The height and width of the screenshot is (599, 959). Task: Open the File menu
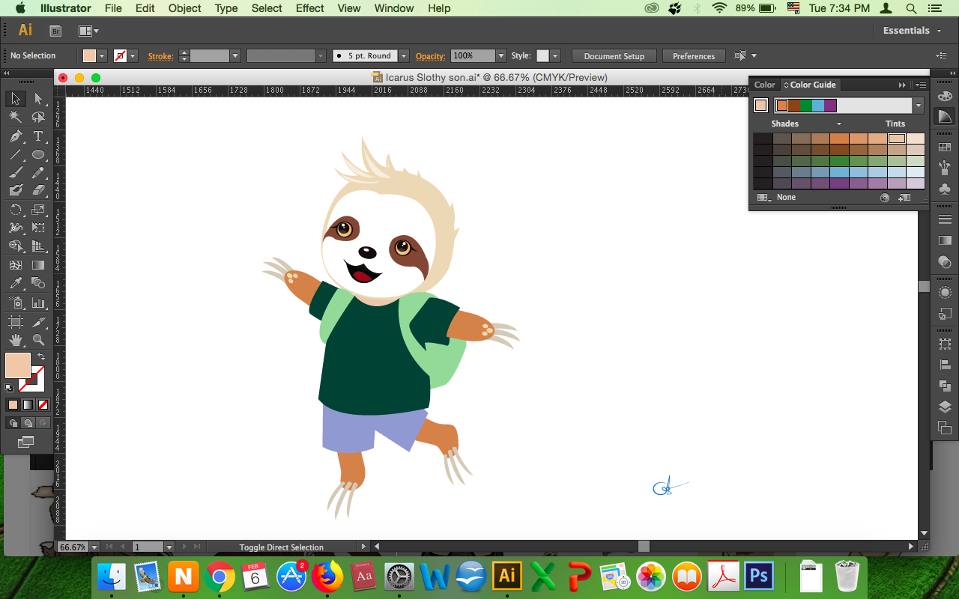(x=113, y=8)
